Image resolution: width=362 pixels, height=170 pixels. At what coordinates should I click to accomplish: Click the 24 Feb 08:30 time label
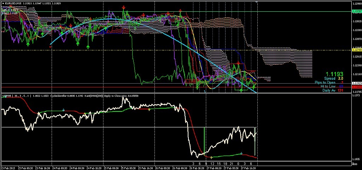point(77,168)
